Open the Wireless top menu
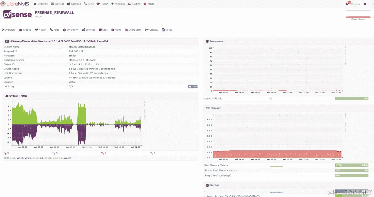 click(118, 4)
